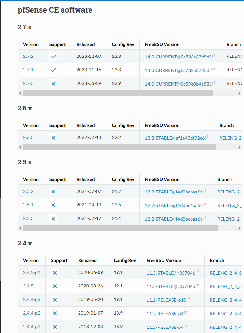Click Config Rev value 22.9
Image resolution: width=244 pixels, height=333 pixels.
[x=117, y=83]
